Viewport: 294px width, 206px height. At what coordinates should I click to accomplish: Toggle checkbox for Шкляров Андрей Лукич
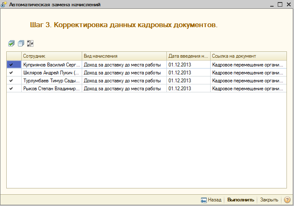11,72
